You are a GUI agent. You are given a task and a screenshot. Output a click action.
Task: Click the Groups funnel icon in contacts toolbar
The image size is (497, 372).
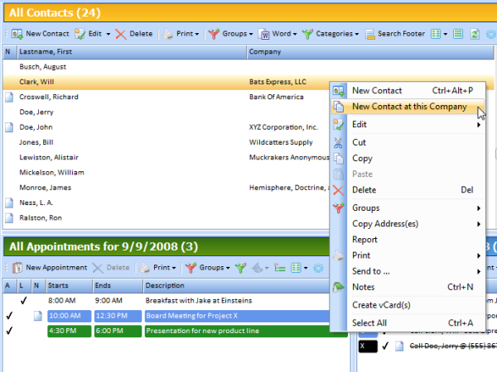click(x=214, y=34)
